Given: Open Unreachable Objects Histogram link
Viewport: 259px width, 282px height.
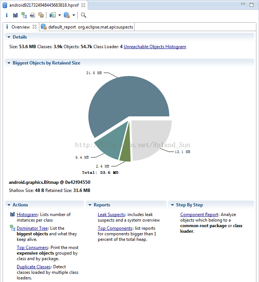Looking at the screenshot, I should [155, 47].
